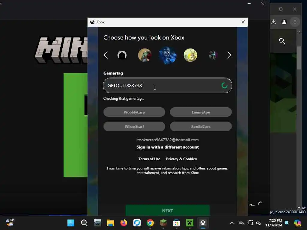This screenshot has width=307, height=230.
Task: Choose the green dragon gamerpic
Action: point(145,55)
